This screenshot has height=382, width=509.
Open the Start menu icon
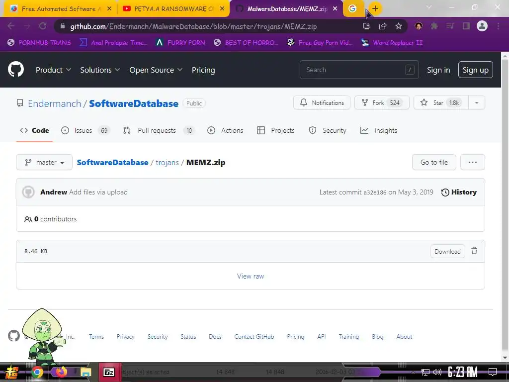[x=12, y=372]
